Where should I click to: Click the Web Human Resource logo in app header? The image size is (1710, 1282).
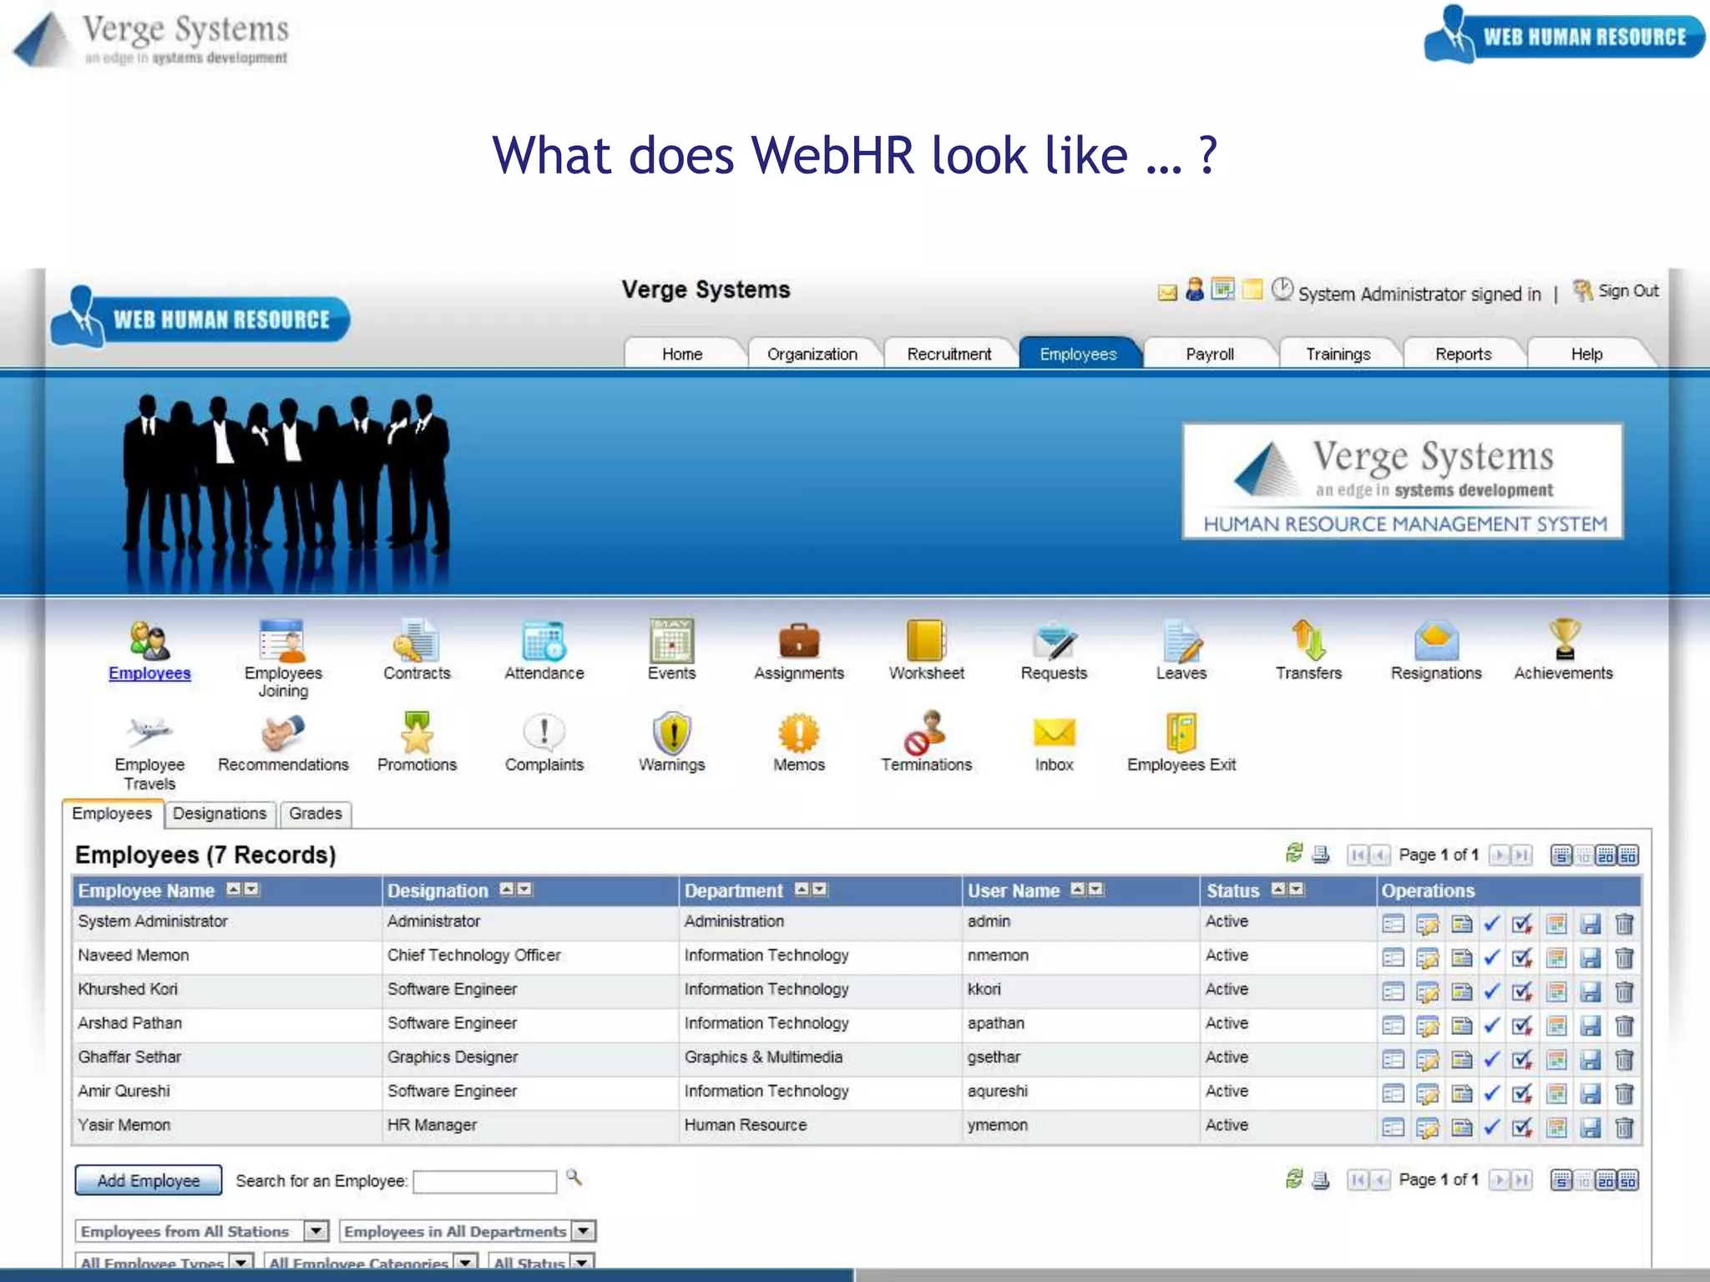pyautogui.click(x=200, y=317)
